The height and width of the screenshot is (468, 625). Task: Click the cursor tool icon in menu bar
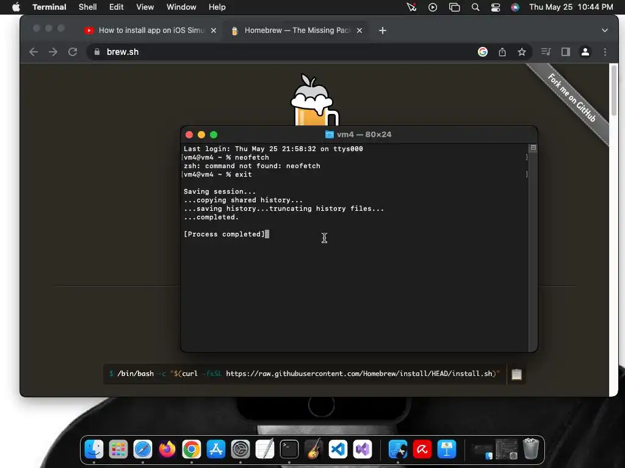[x=411, y=7]
